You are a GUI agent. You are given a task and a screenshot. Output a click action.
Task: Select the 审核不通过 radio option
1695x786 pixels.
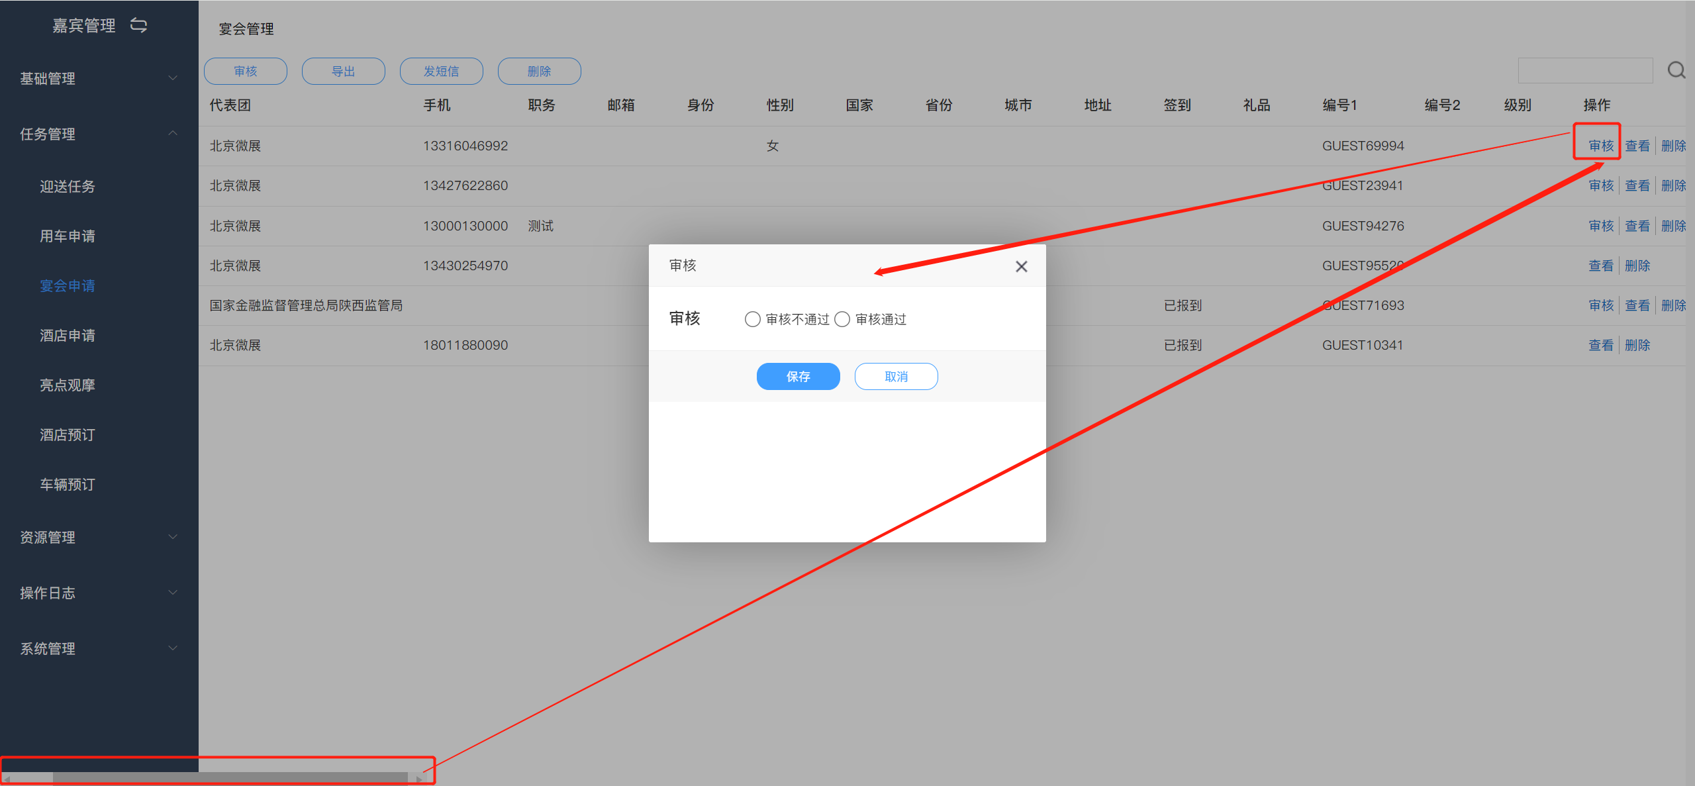752,319
